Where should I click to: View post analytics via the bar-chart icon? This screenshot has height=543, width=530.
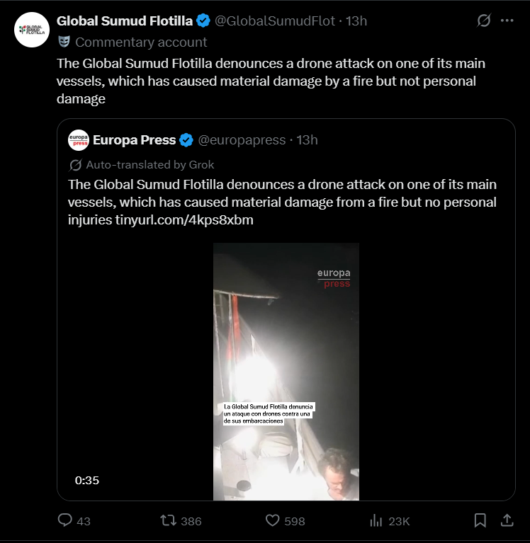click(376, 520)
